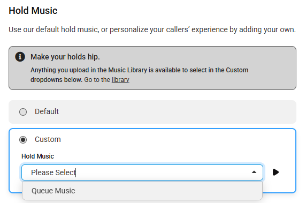Image resolution: width=306 pixels, height=203 pixels.
Task: Open the Music Library link
Action: tap(120, 80)
